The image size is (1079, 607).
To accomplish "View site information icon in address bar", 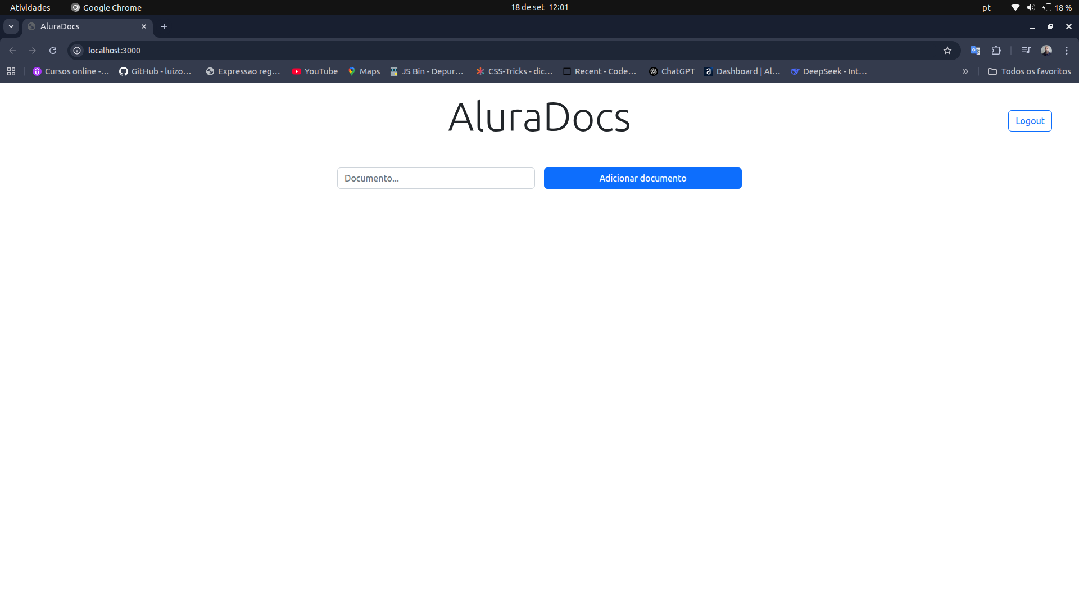I will click(77, 51).
